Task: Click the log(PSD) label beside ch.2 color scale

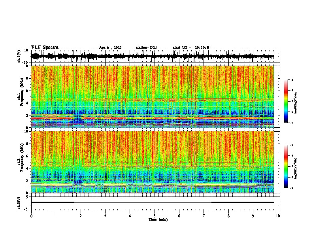Action: tap(296, 168)
